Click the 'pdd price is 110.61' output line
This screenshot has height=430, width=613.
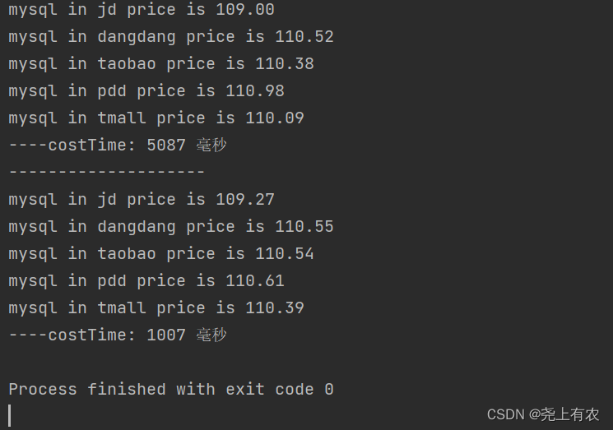click(x=146, y=281)
